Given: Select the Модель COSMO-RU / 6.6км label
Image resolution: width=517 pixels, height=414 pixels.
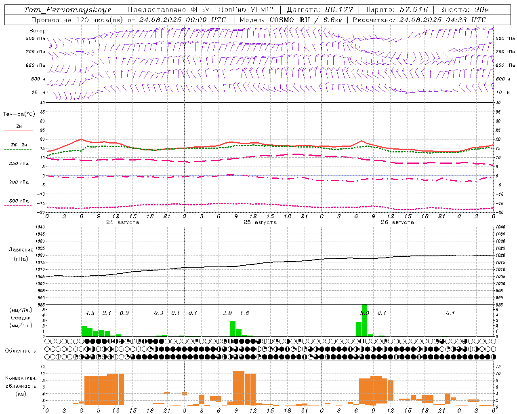Looking at the screenshot, I should (290, 20).
